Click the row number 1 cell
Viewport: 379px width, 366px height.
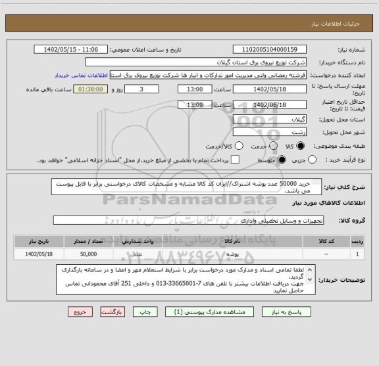coord(357,254)
